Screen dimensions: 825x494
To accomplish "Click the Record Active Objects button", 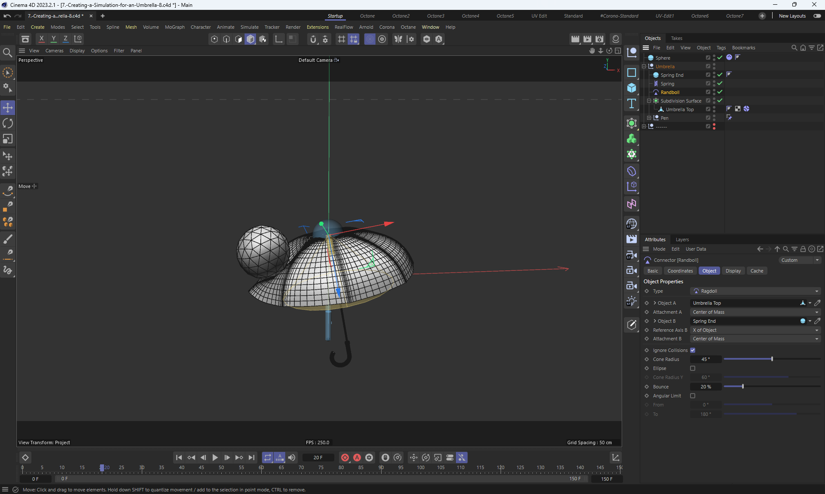I will [345, 458].
